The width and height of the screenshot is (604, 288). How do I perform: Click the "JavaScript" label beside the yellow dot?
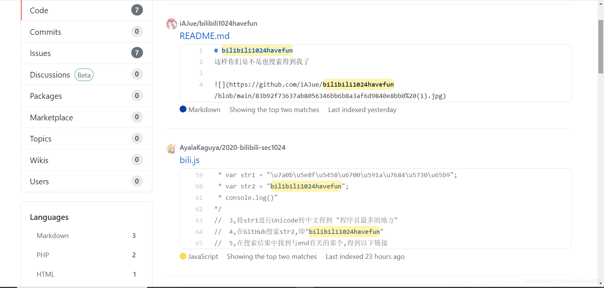pyautogui.click(x=203, y=257)
